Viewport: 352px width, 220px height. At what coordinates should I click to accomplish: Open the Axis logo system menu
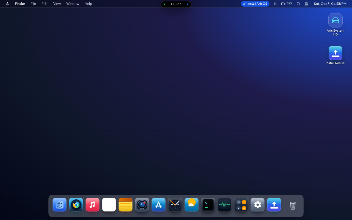(x=7, y=4)
